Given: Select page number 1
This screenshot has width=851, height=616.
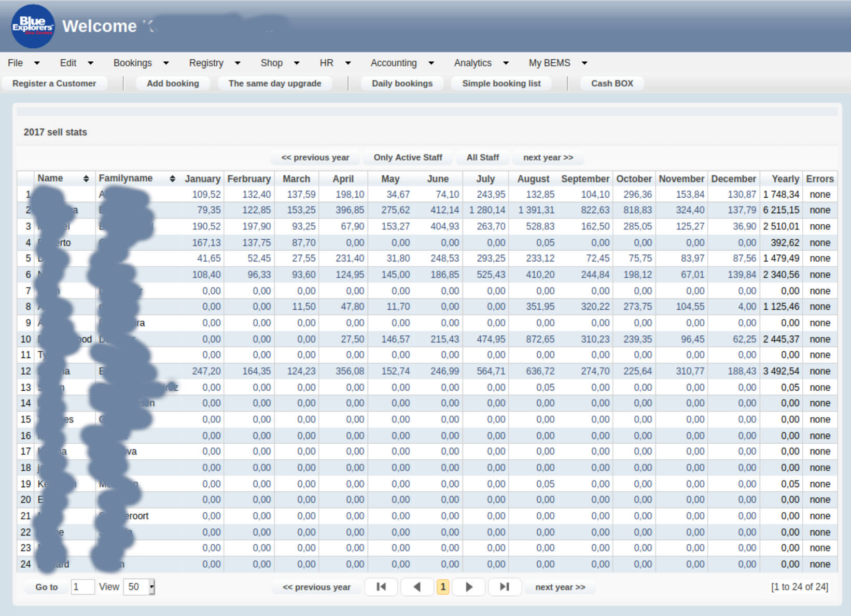Looking at the screenshot, I should pyautogui.click(x=443, y=587).
